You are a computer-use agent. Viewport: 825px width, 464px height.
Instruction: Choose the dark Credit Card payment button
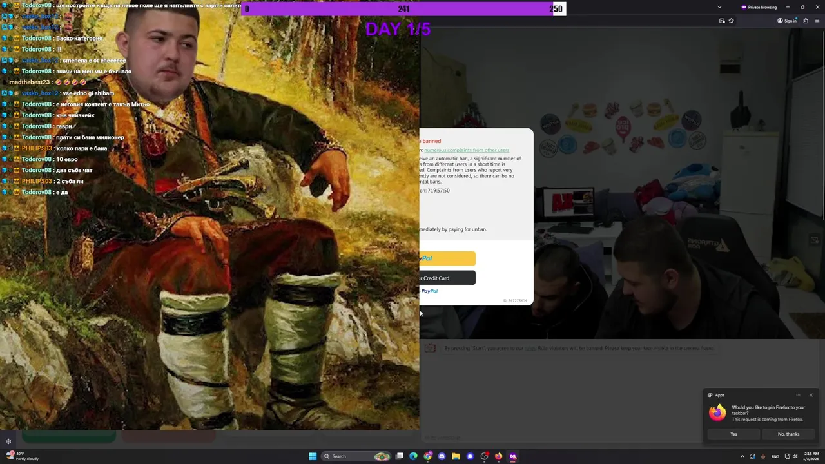click(447, 278)
